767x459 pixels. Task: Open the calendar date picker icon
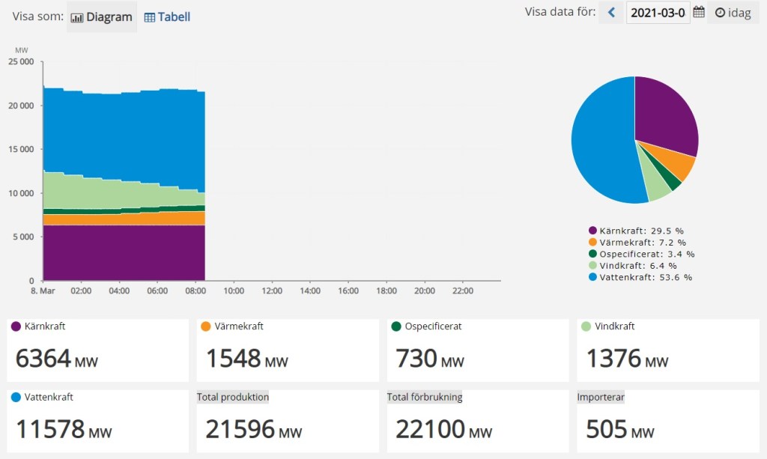pos(698,13)
